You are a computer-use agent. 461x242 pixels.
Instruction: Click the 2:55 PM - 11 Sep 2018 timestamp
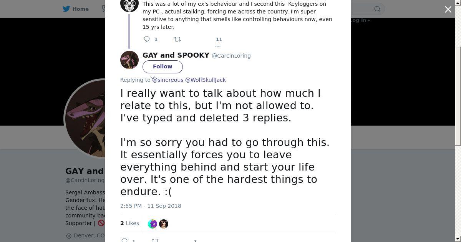point(151,206)
